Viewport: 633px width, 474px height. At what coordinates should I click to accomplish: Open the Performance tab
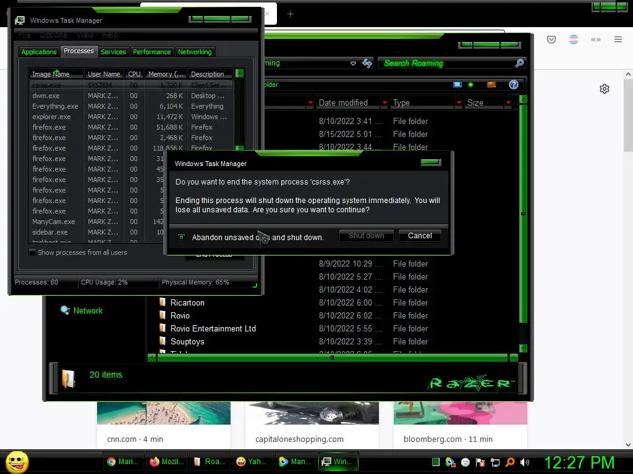click(152, 52)
